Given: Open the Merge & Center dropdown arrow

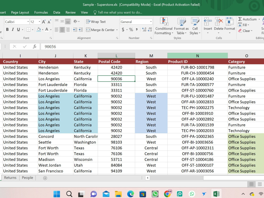Looking at the screenshot, I should (x=117, y=30).
